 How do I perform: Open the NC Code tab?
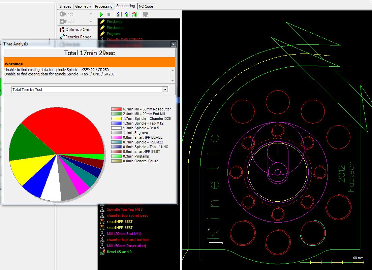(x=146, y=6)
